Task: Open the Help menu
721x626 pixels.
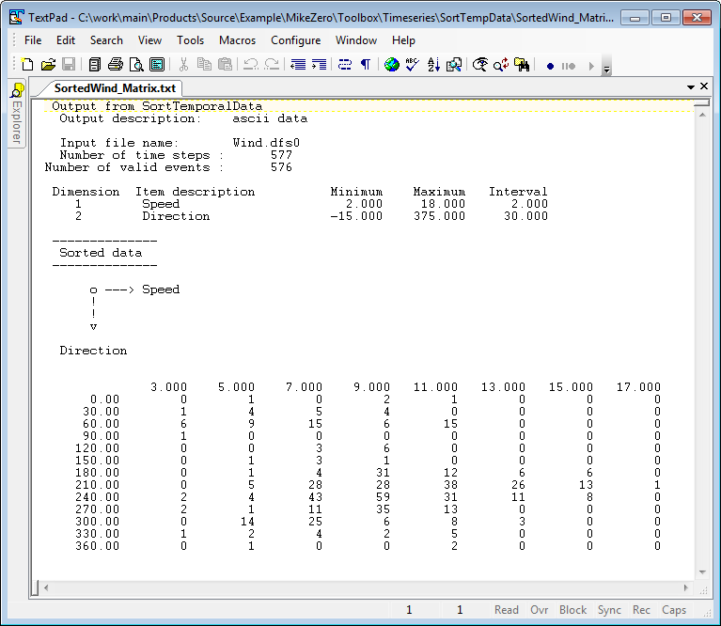Action: [x=403, y=40]
